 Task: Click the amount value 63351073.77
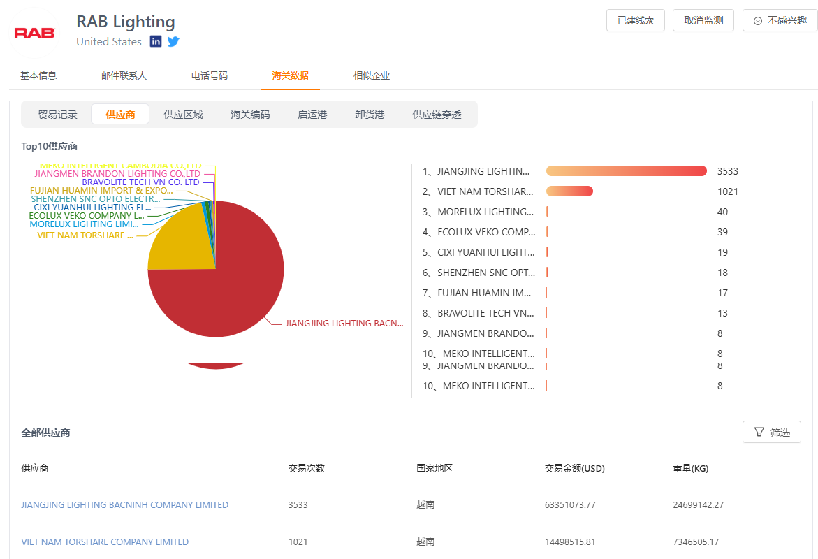[x=570, y=504]
